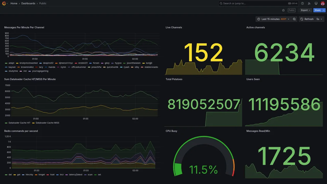Open the user avatar menu
This screenshot has height=184, width=327.
(x=323, y=3)
